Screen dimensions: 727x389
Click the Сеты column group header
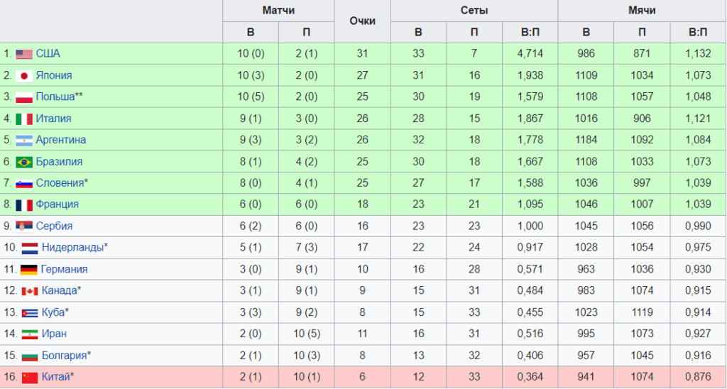coord(474,11)
